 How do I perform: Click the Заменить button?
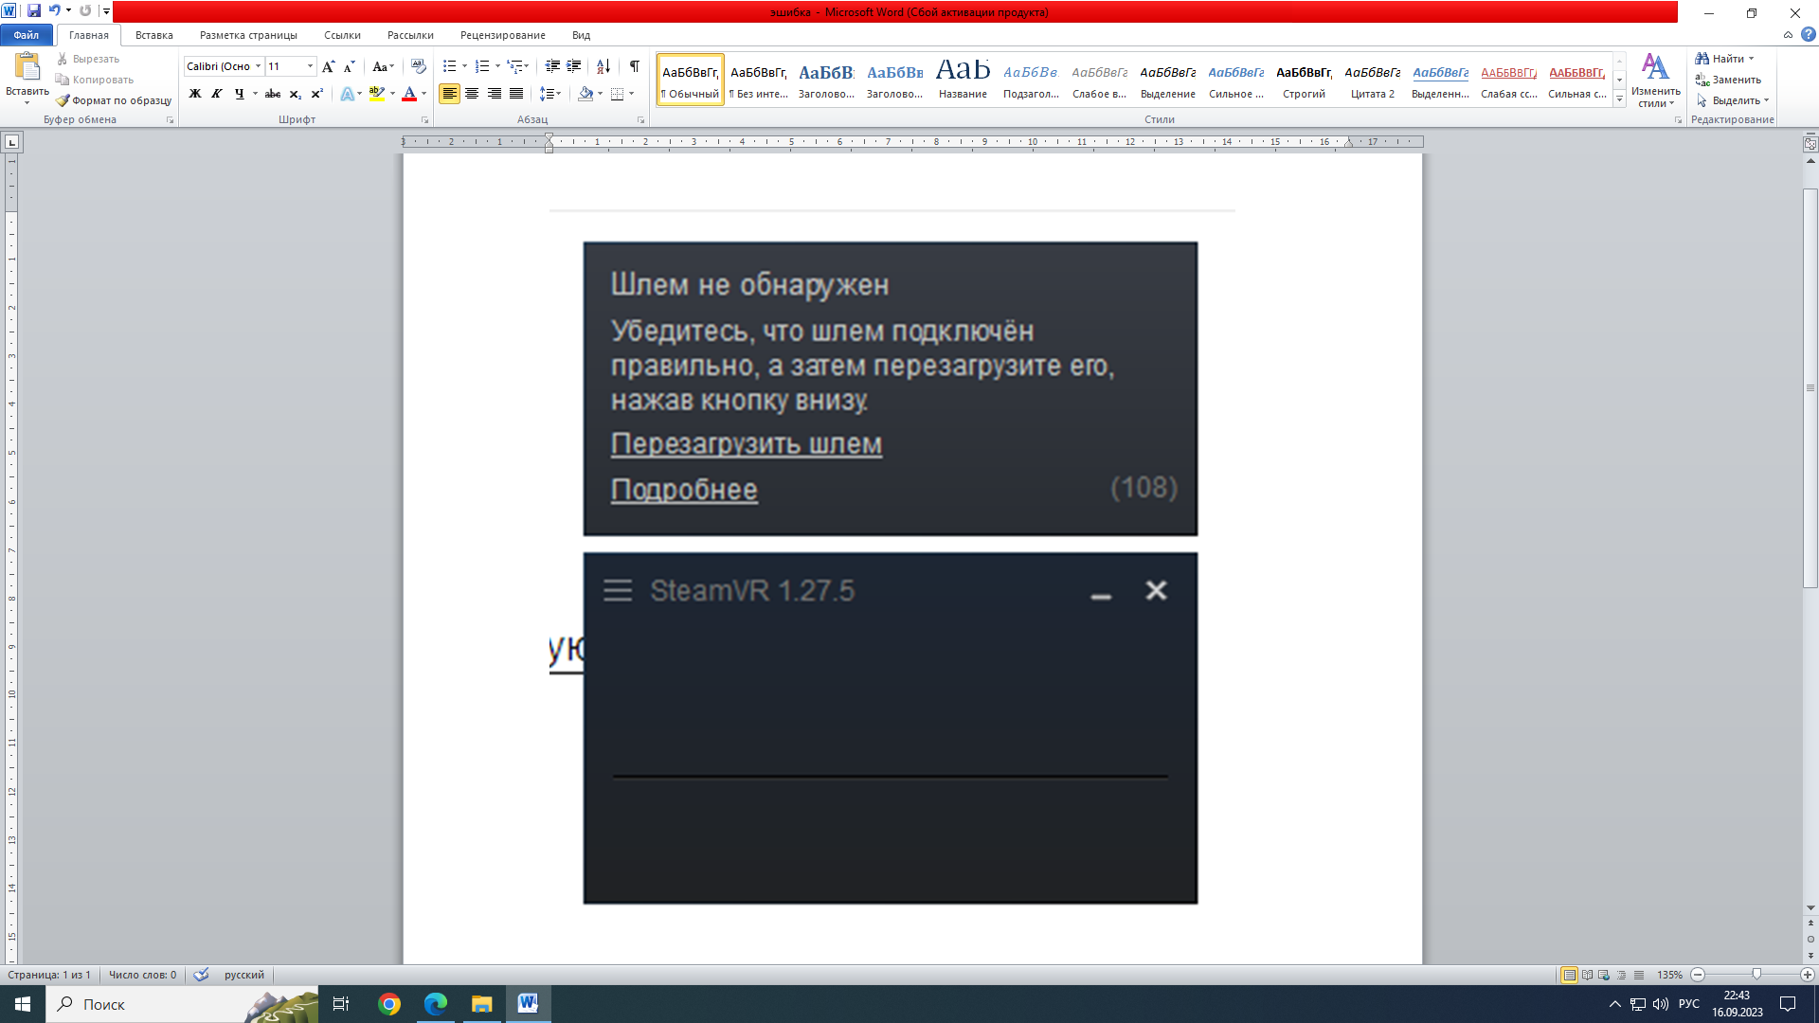click(x=1728, y=80)
